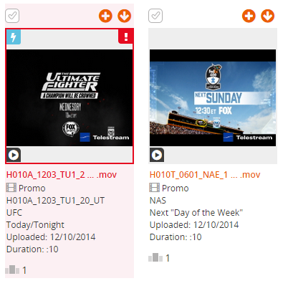Click the plus icon above the Ultimate Fighter promo
288x291 pixels.
point(105,16)
